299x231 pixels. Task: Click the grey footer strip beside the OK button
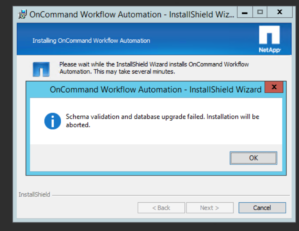point(129,158)
